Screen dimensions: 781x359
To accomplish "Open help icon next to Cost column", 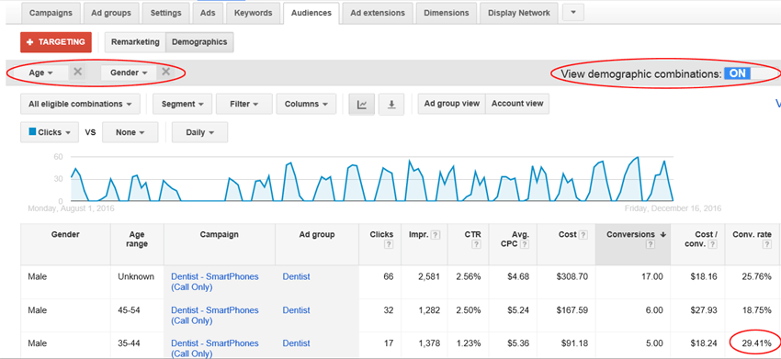I will click(583, 234).
